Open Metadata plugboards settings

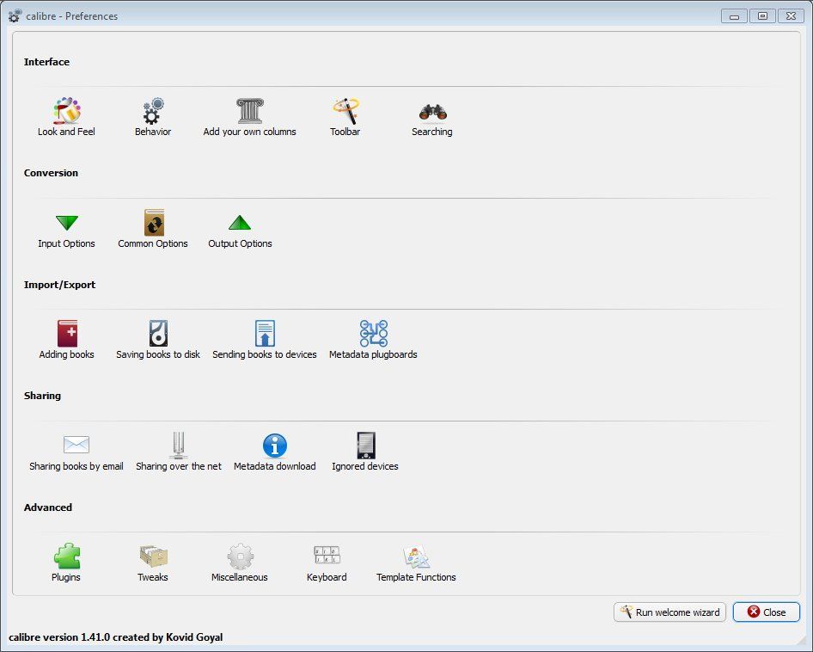click(373, 334)
